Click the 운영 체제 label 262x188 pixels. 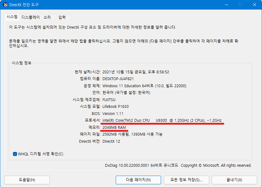coord(92,86)
